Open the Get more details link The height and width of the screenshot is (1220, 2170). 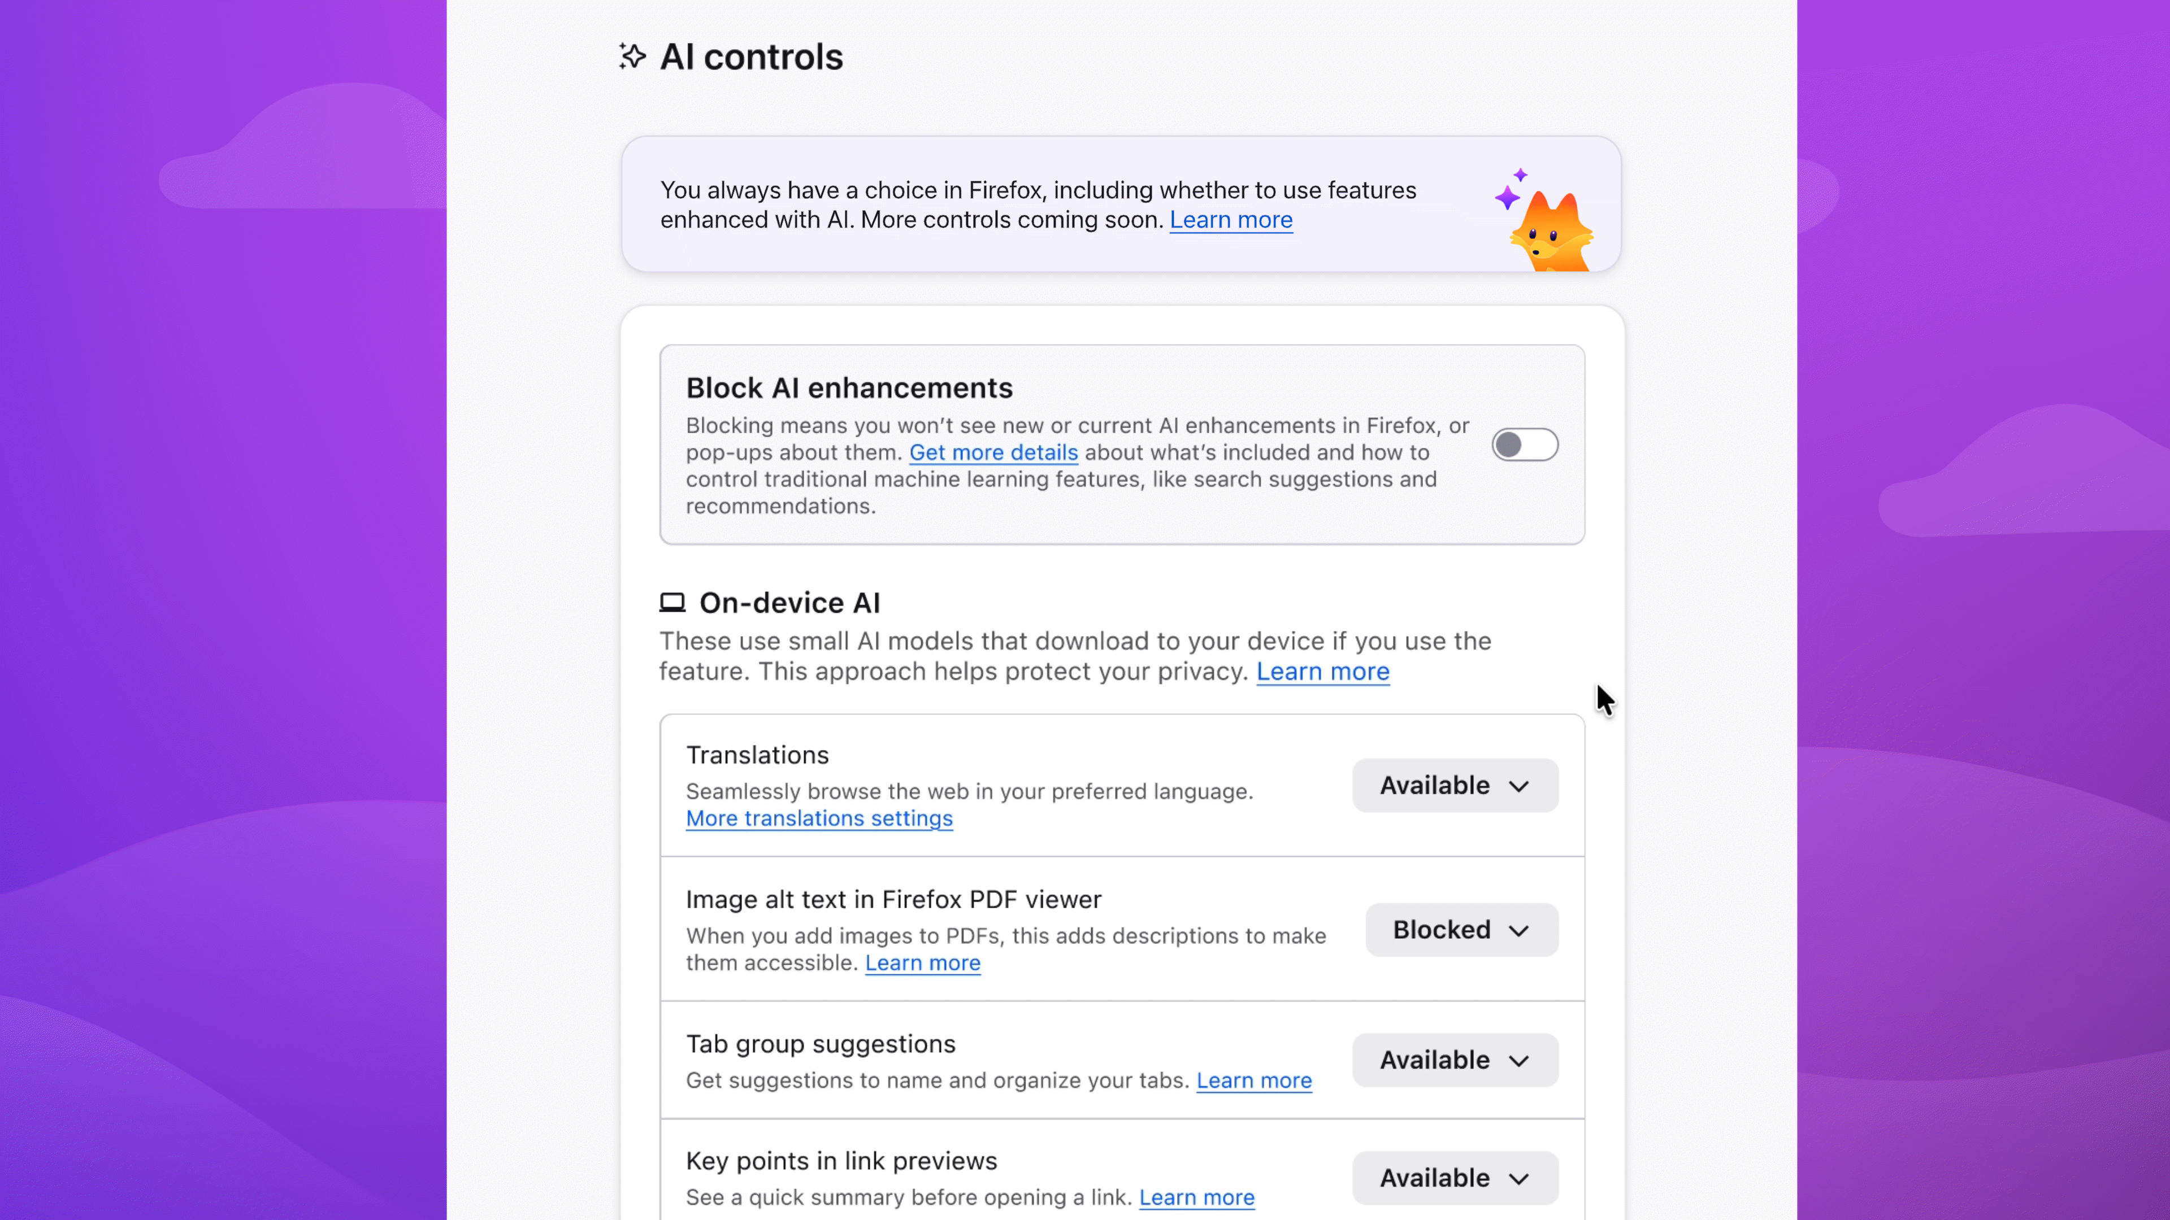[x=993, y=452]
